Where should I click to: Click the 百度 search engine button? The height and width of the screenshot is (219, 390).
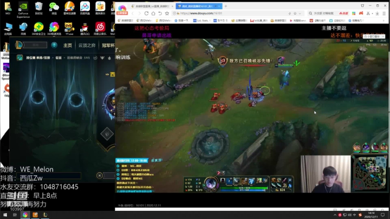click(344, 14)
